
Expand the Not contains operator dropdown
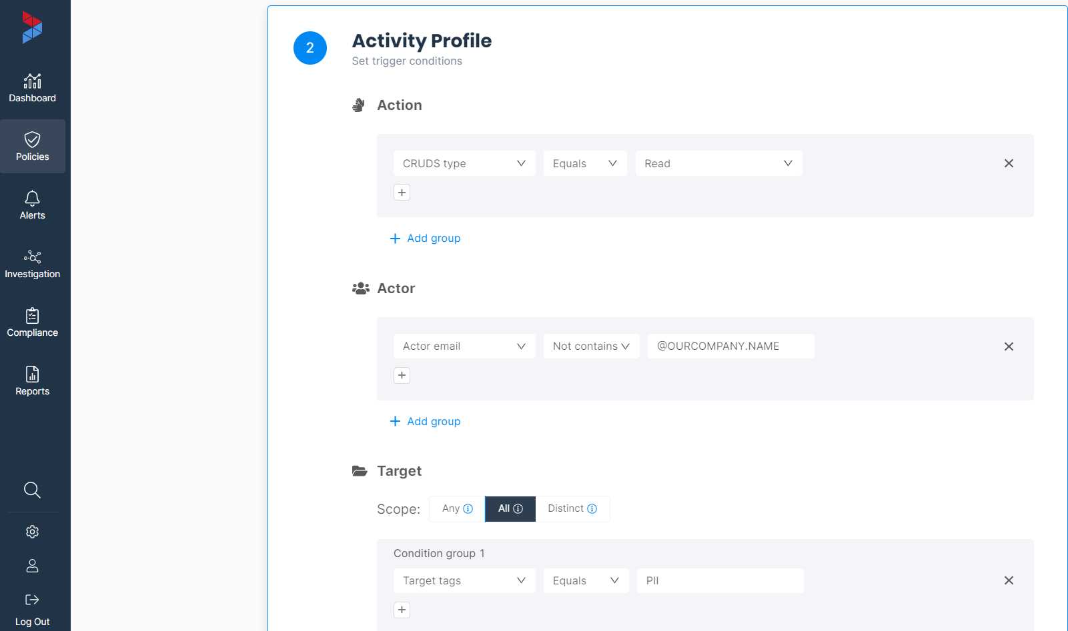[x=591, y=346]
